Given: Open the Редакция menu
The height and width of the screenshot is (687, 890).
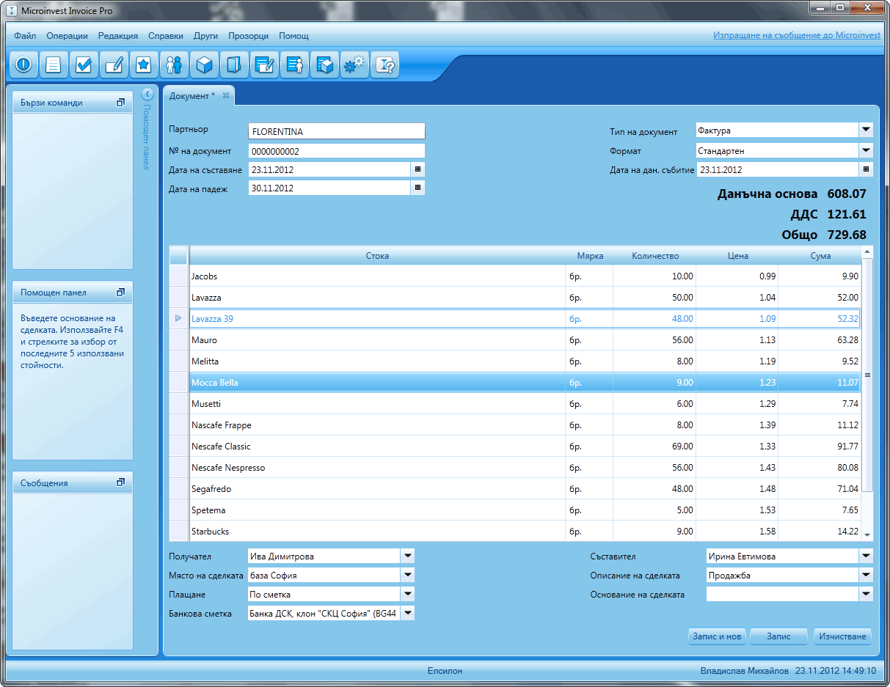Looking at the screenshot, I should coord(118,35).
